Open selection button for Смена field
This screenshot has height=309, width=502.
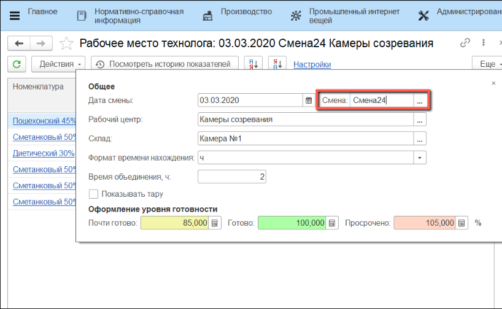pos(420,101)
